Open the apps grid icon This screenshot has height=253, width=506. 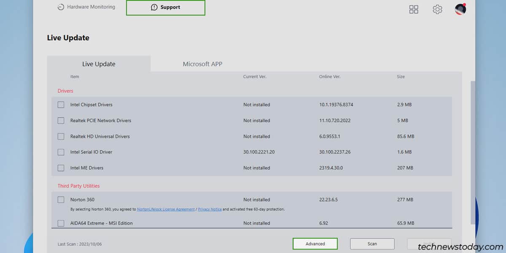[414, 9]
